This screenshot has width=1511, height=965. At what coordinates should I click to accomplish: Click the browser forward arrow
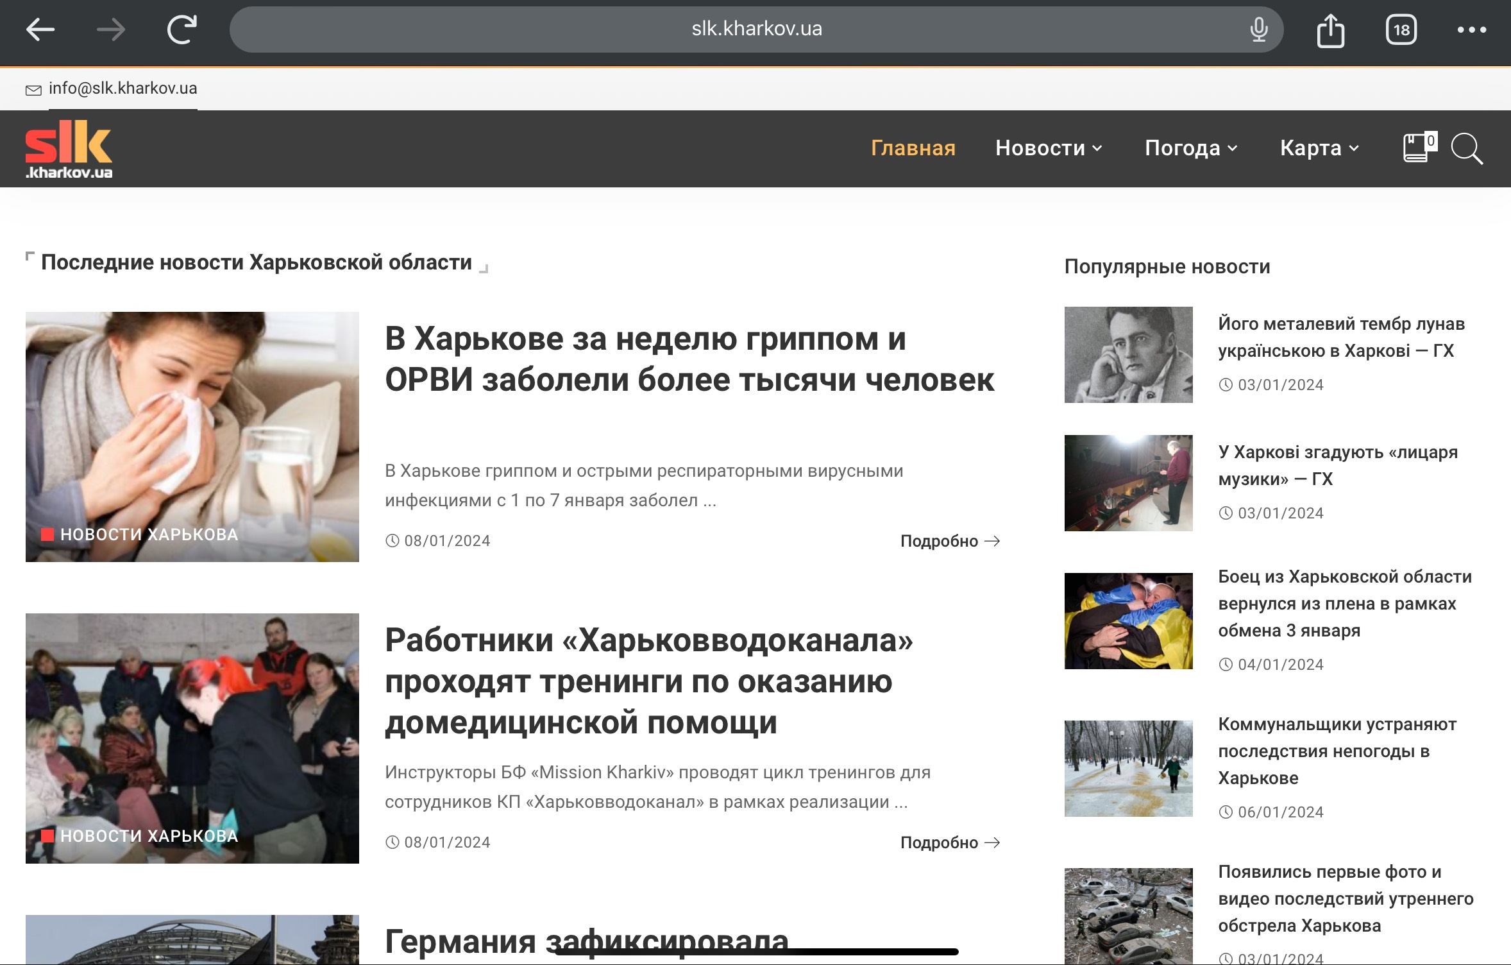click(110, 30)
